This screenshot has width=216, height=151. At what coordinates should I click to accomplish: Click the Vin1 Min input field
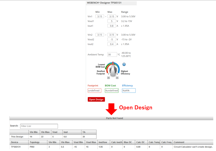[100, 16]
